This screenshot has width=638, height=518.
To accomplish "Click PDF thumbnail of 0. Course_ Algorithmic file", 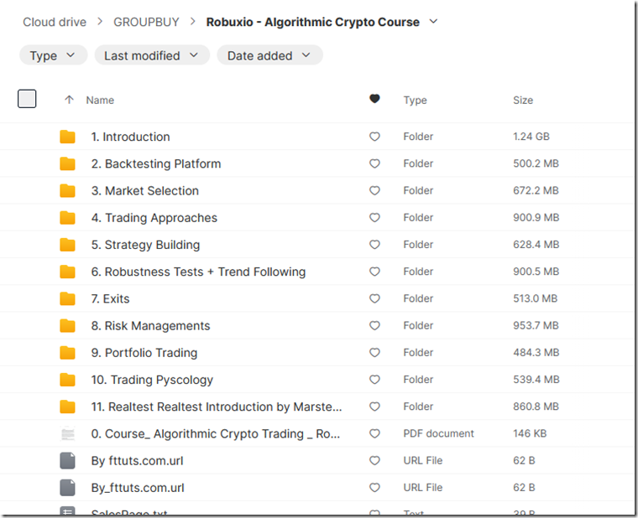I will 67,434.
